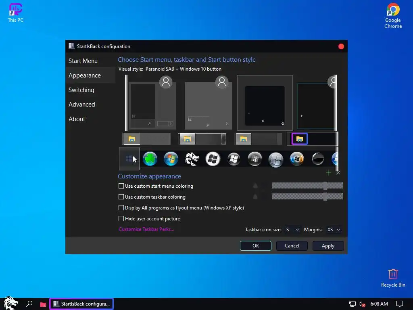Screen dimensions: 413x310
Task: Focus StartIsBack configuration taskbar button
Action: tap(81, 304)
